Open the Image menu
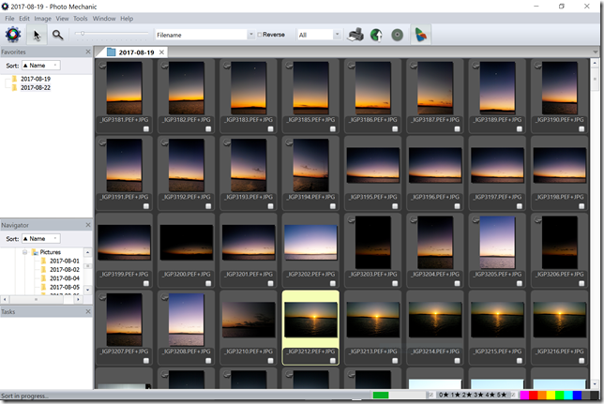The image size is (604, 404). click(x=42, y=19)
